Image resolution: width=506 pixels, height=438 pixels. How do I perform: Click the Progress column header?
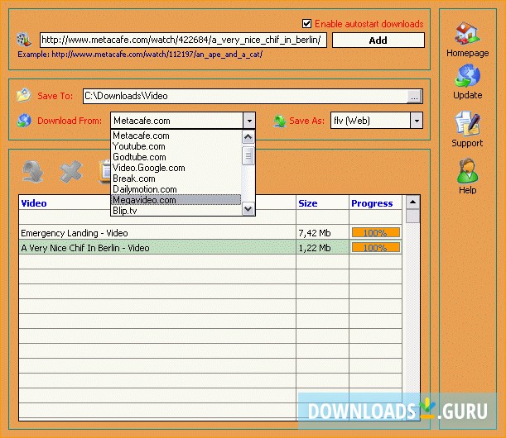click(x=376, y=203)
